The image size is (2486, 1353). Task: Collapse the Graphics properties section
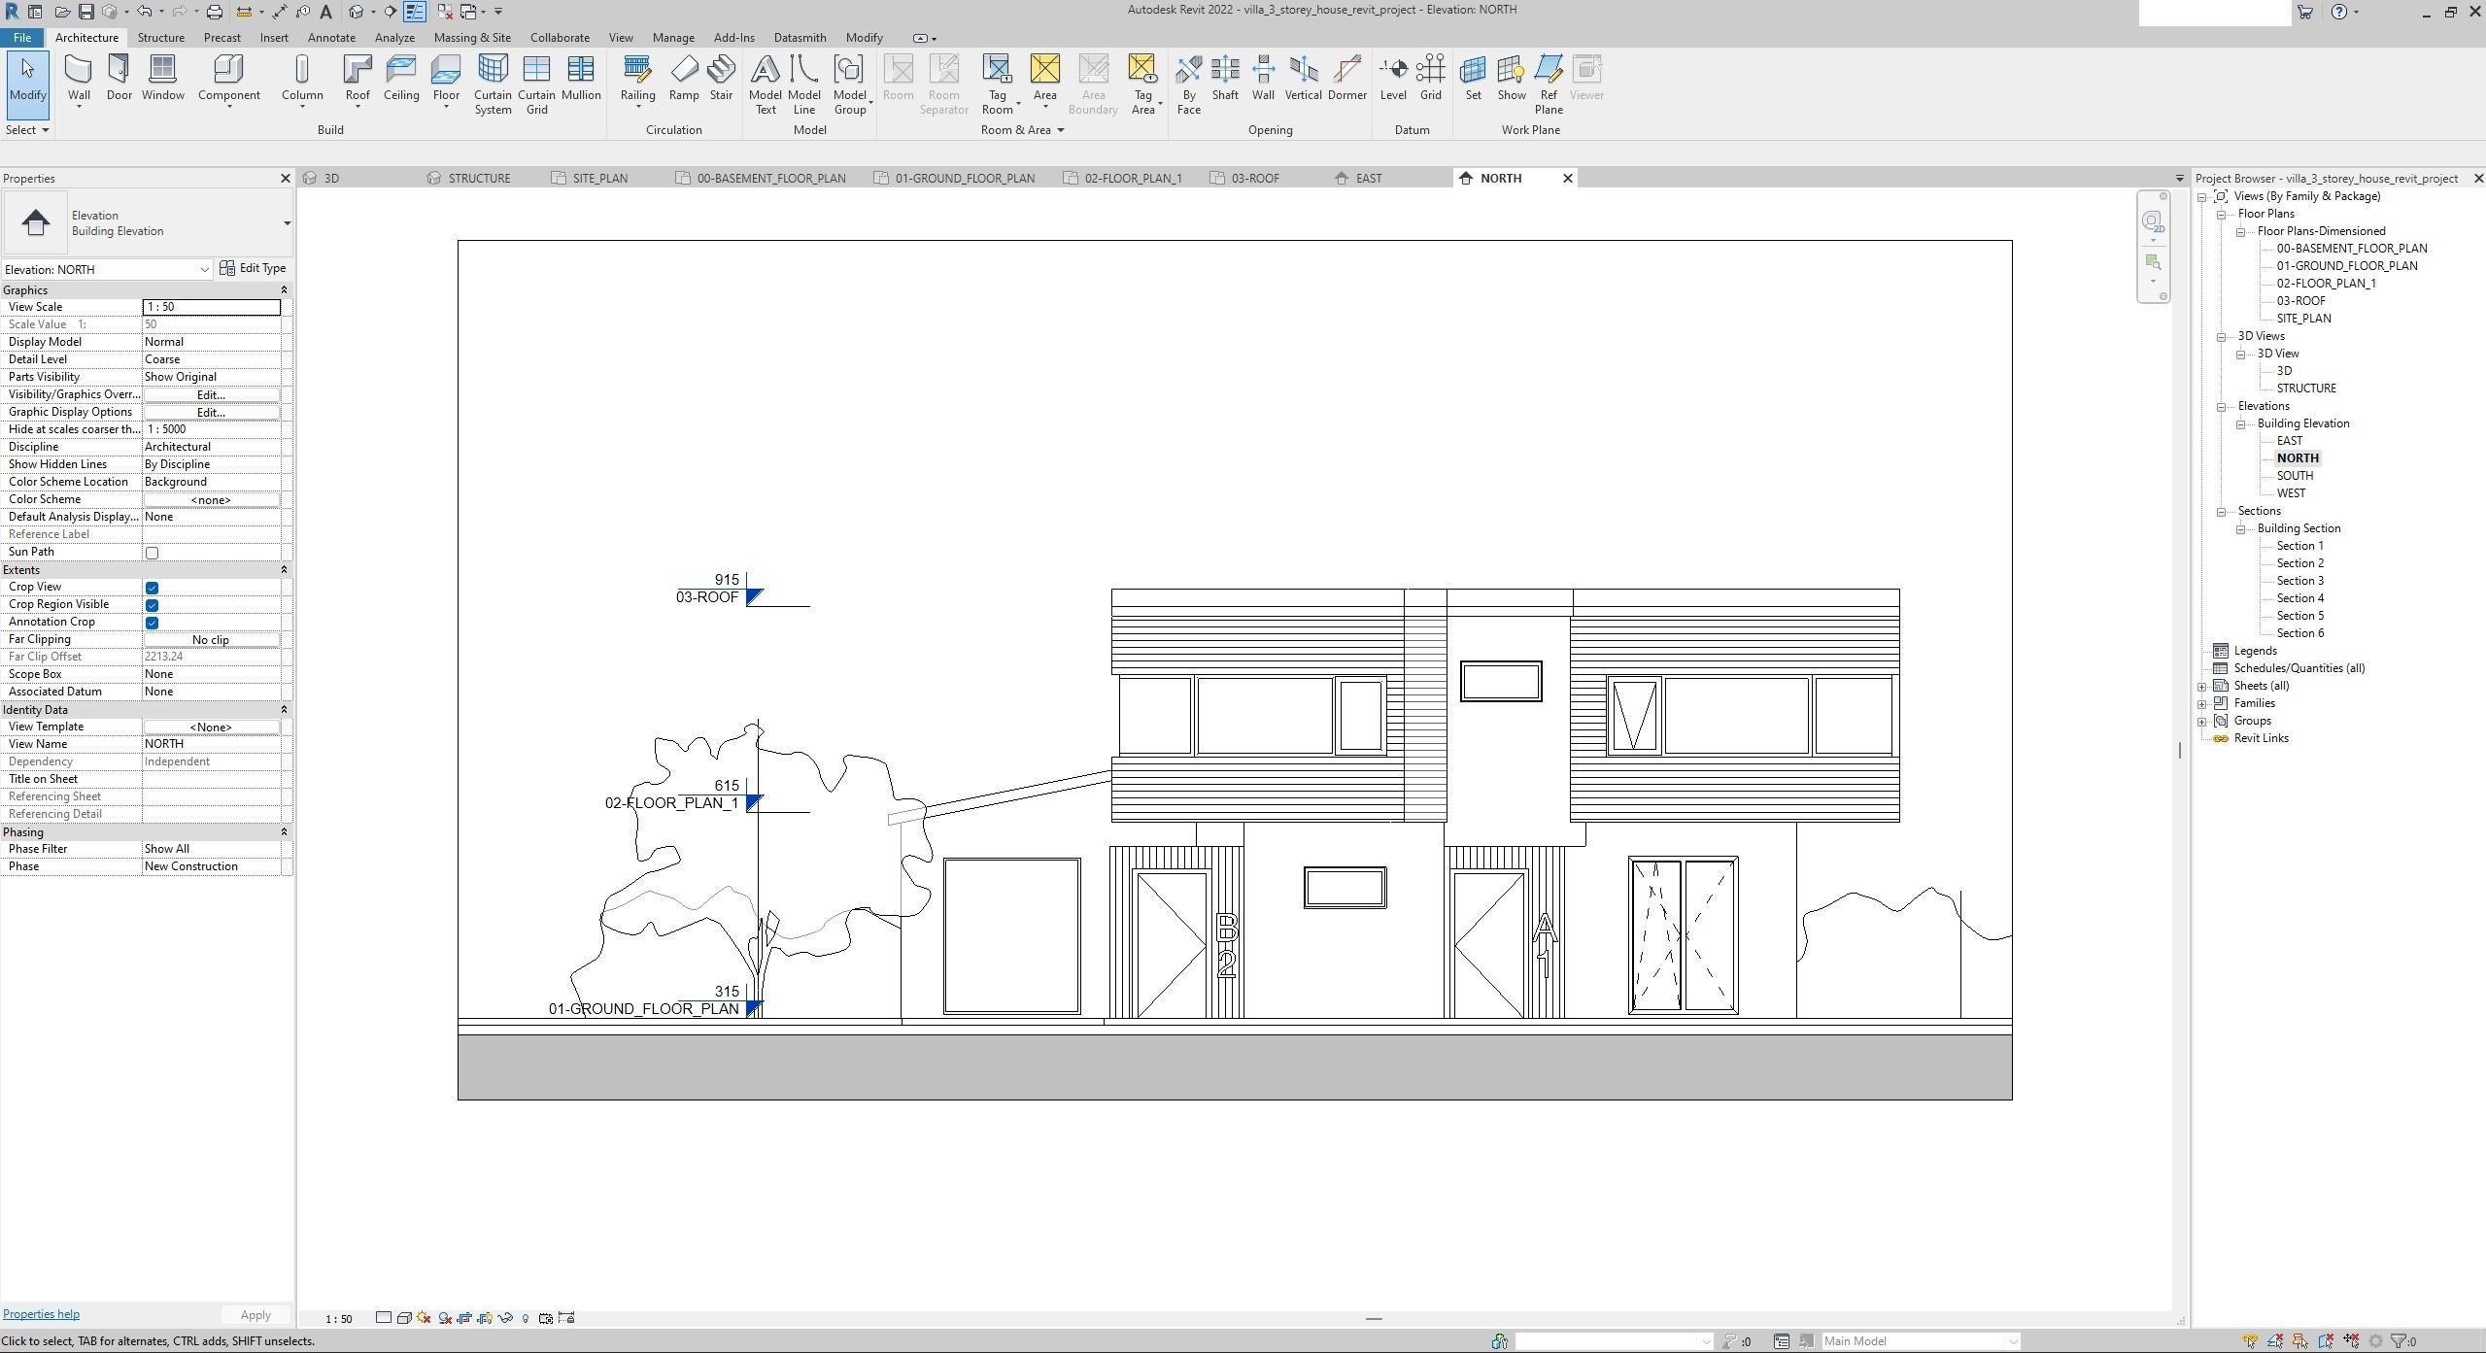[x=284, y=290]
